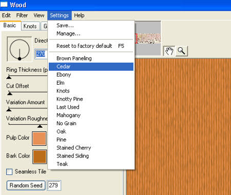The image size is (231, 195).
Task: Click the navigator thumbnail preview
Action: 148,38
